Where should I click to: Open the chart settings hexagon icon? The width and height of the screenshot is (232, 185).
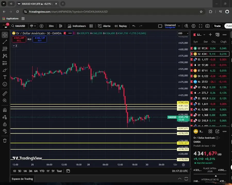point(194,26)
